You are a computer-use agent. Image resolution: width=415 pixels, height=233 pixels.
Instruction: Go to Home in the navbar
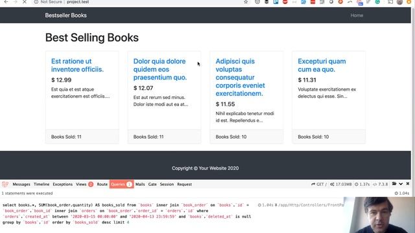pos(357,16)
